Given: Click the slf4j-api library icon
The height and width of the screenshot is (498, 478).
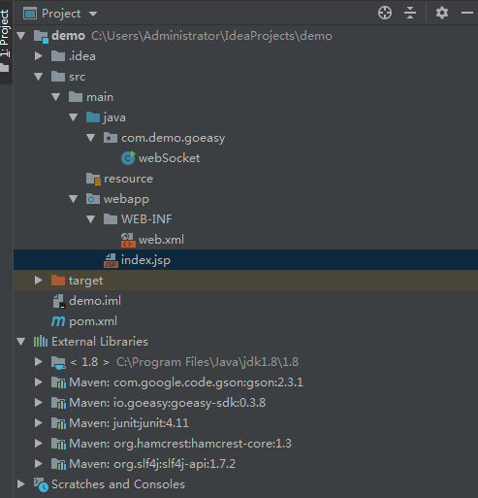Looking at the screenshot, I should tap(58, 464).
